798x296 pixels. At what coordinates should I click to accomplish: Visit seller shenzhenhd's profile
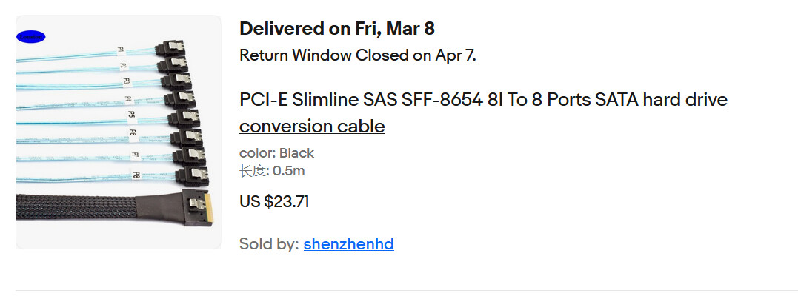click(x=348, y=243)
